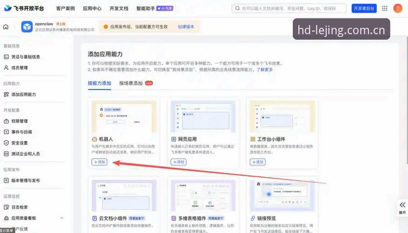
Task: Click the 链接预览 title text
Action: 266,218
